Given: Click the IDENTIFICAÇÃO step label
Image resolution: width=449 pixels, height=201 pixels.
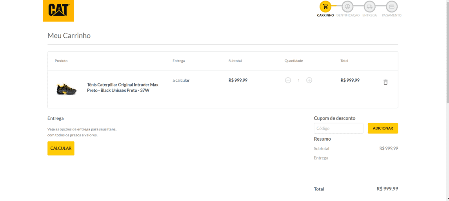Looking at the screenshot, I should [347, 15].
